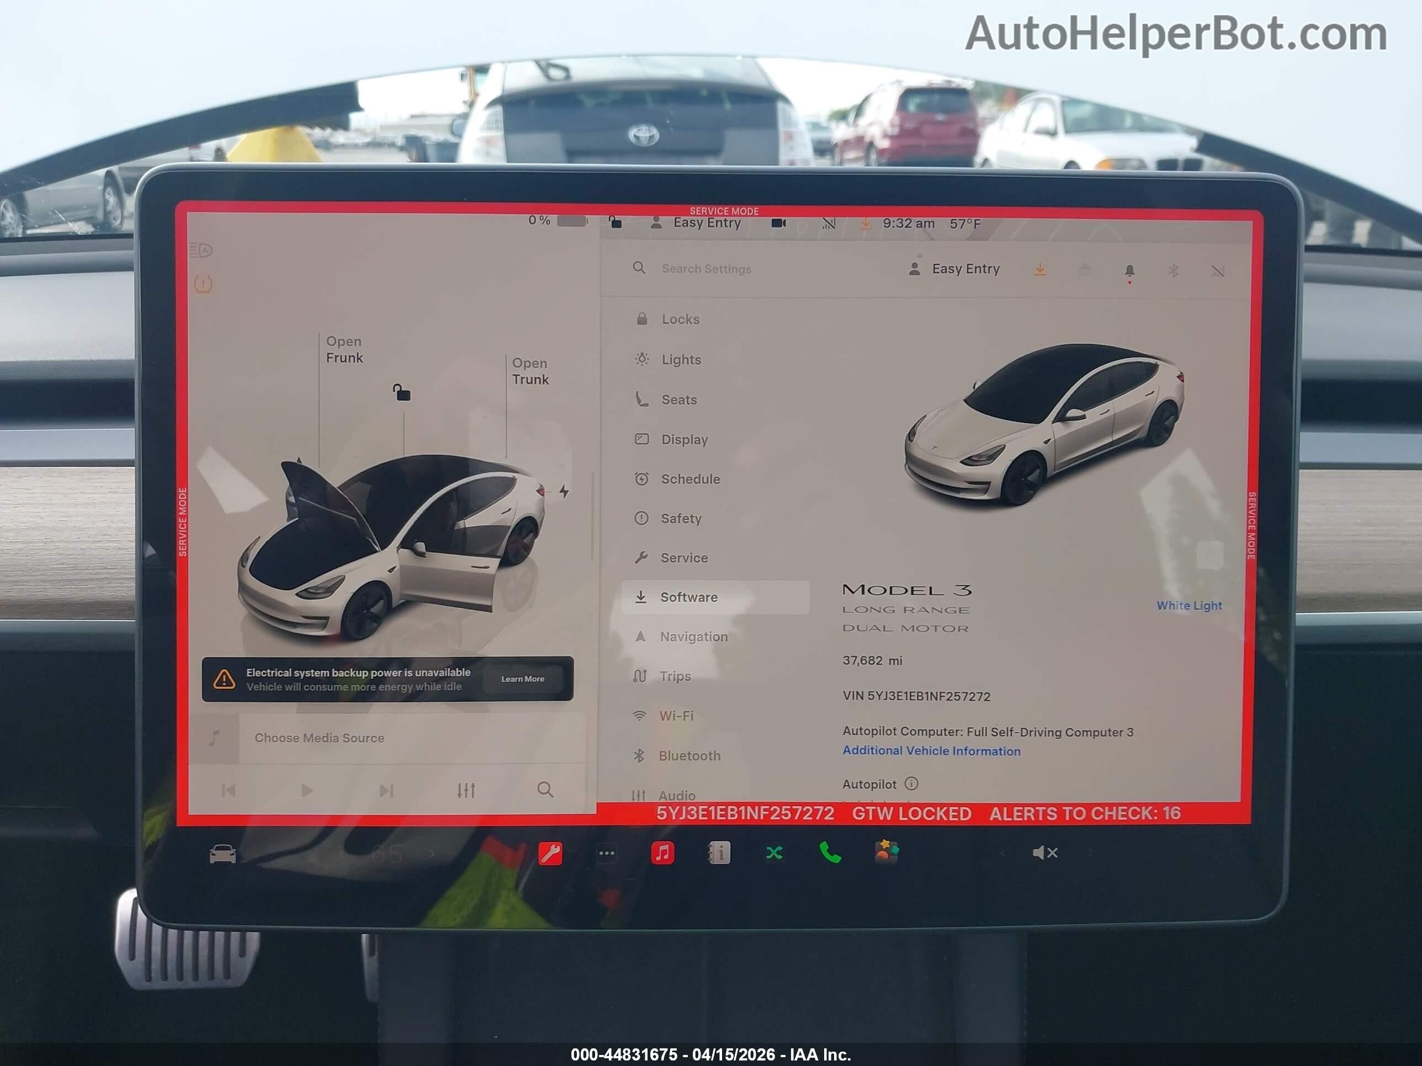Tap the notification bell icon
The width and height of the screenshot is (1422, 1066).
point(1129,271)
